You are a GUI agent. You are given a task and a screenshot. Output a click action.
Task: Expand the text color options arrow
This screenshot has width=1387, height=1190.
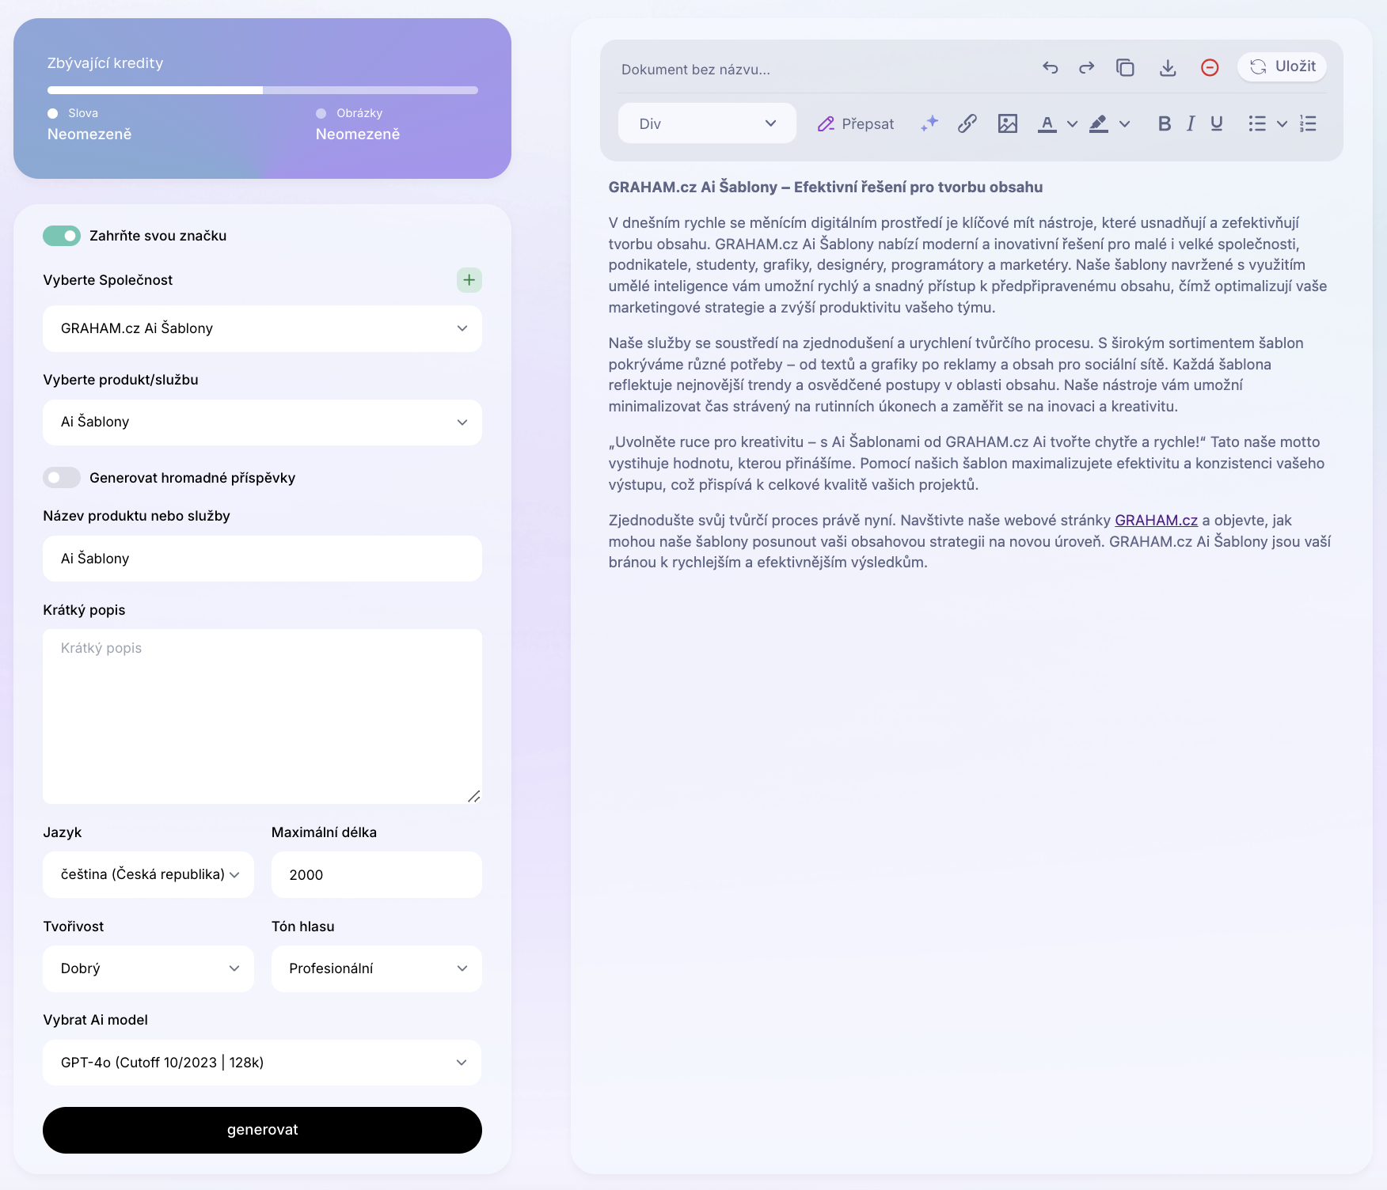pos(1073,123)
